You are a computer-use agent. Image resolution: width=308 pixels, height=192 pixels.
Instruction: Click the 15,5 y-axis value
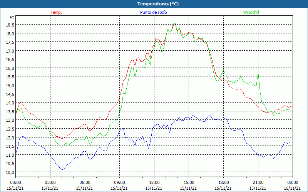[11, 77]
